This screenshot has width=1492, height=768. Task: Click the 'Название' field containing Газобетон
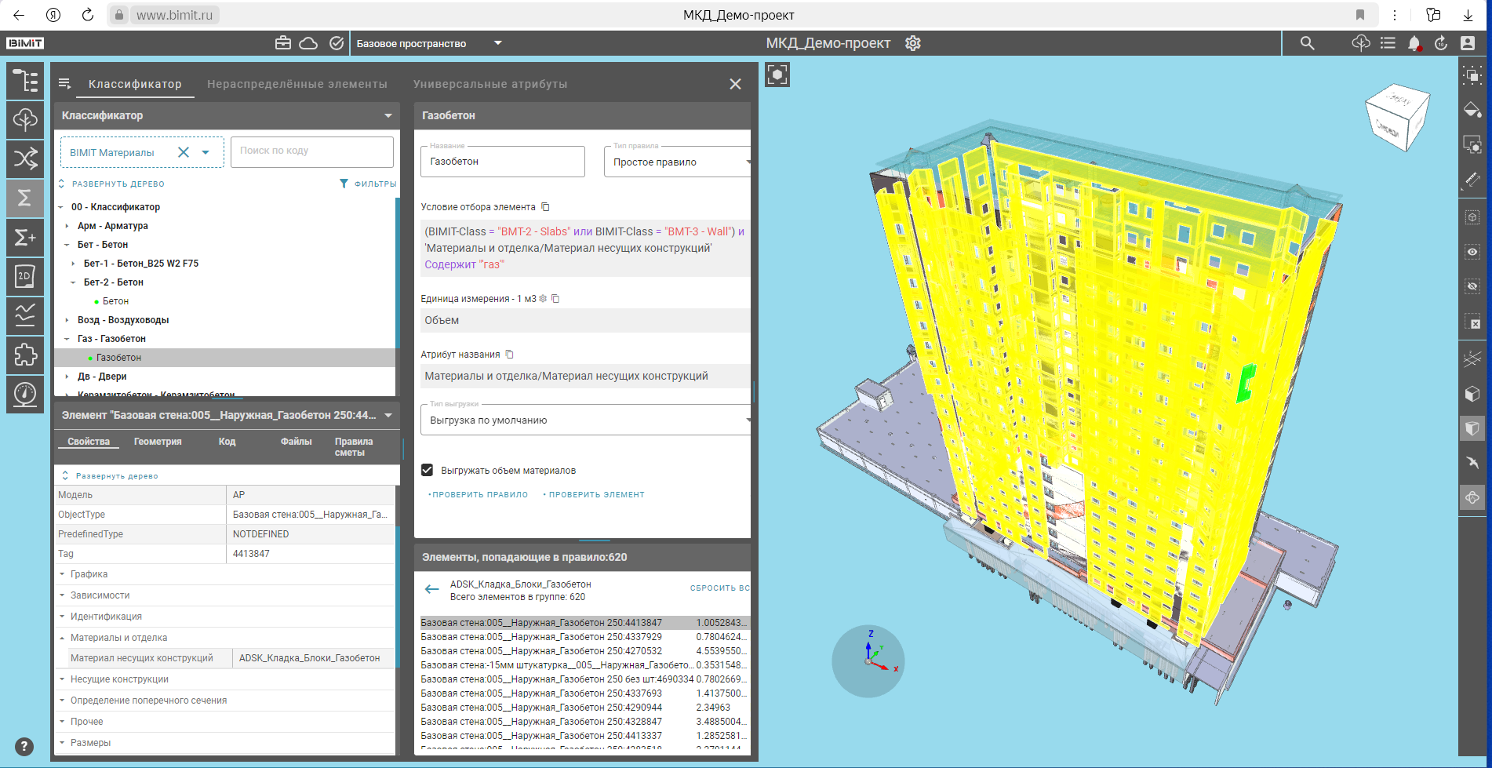(x=503, y=162)
